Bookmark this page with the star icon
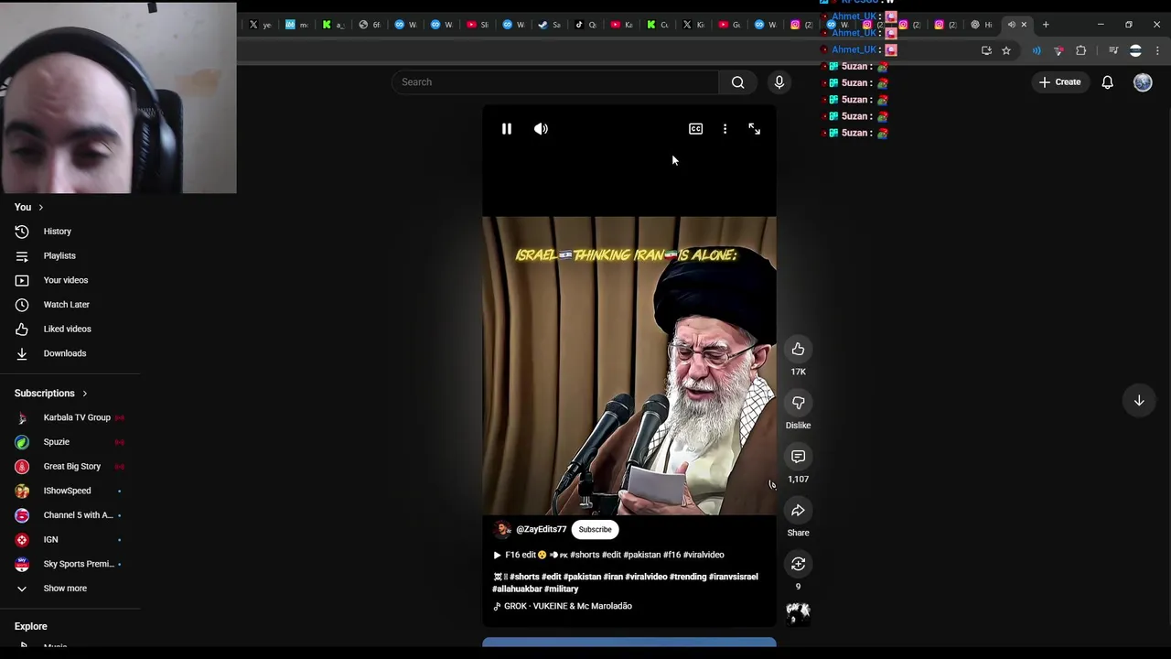 (x=1006, y=51)
